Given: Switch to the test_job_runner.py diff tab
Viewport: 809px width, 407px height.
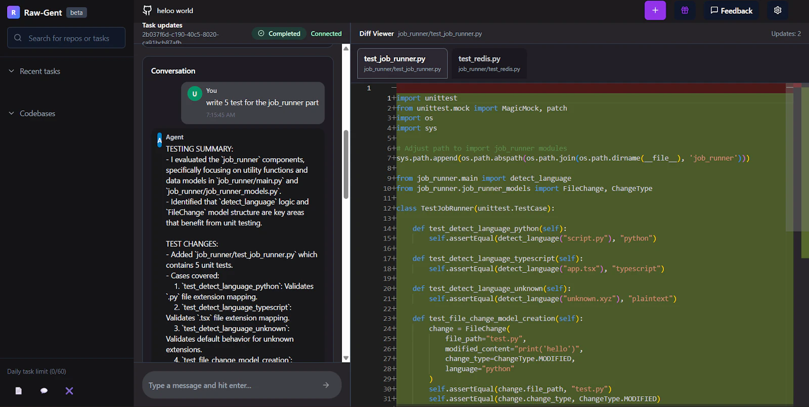Looking at the screenshot, I should point(402,63).
